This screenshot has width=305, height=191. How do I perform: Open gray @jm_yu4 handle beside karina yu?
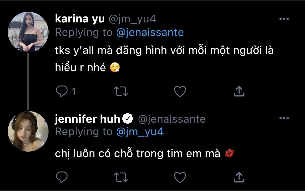click(x=132, y=19)
